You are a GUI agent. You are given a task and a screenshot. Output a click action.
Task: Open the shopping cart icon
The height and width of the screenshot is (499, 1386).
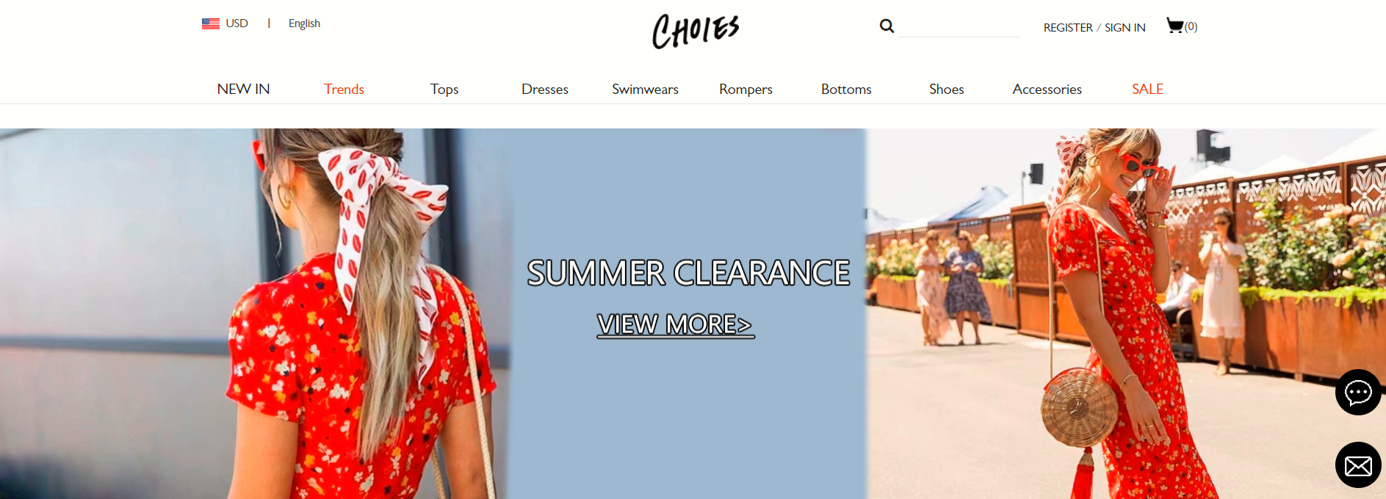pos(1174,26)
